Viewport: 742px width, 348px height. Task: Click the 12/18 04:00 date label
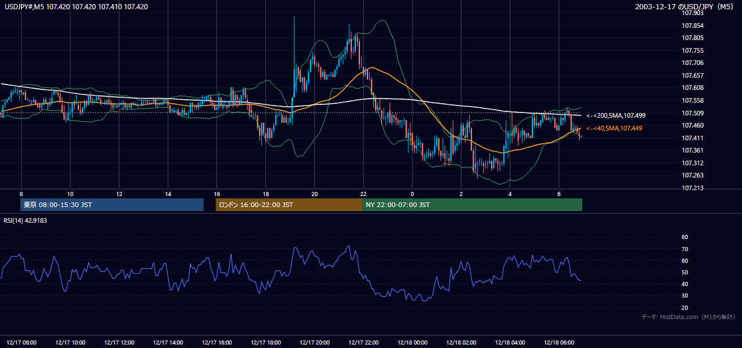[510, 343]
